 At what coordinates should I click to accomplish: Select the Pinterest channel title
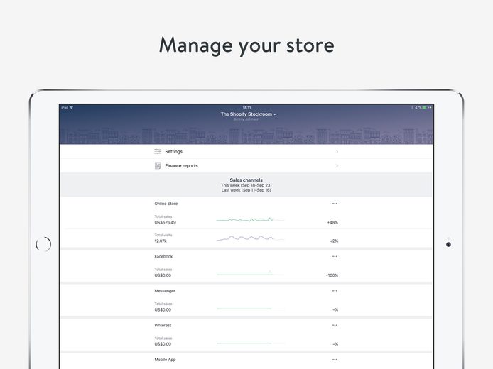(163, 325)
